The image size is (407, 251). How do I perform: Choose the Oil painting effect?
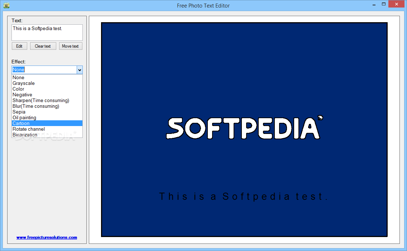[x=47, y=117]
